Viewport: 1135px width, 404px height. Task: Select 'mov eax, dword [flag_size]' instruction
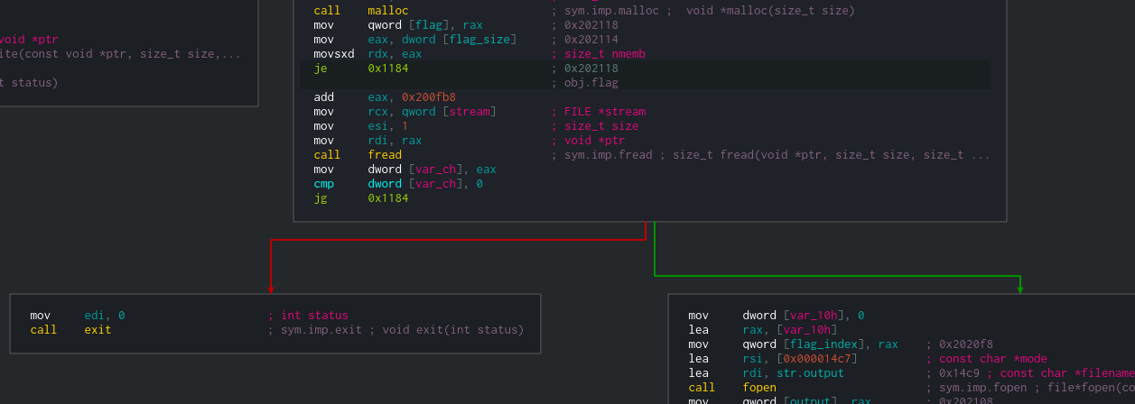pyautogui.click(x=415, y=40)
